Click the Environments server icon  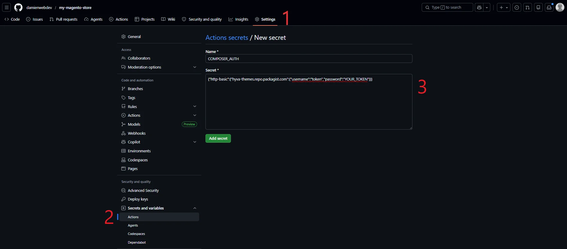coord(123,151)
